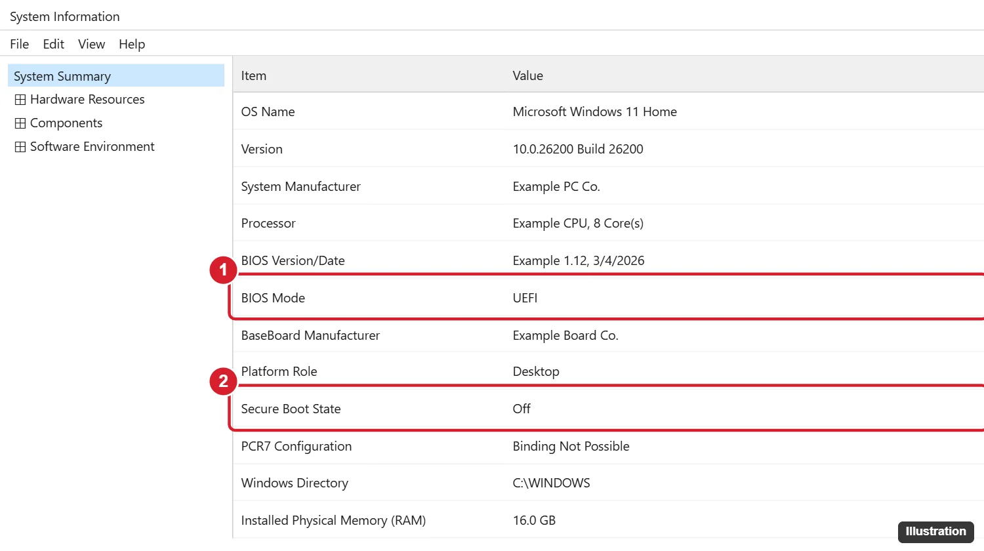Select the PCR7 Configuration item

point(297,446)
